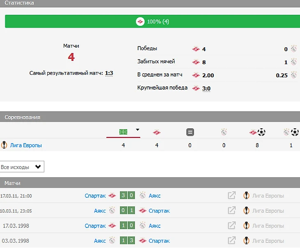Click Spartak logo beside Крупнейшая победа

[196, 88]
